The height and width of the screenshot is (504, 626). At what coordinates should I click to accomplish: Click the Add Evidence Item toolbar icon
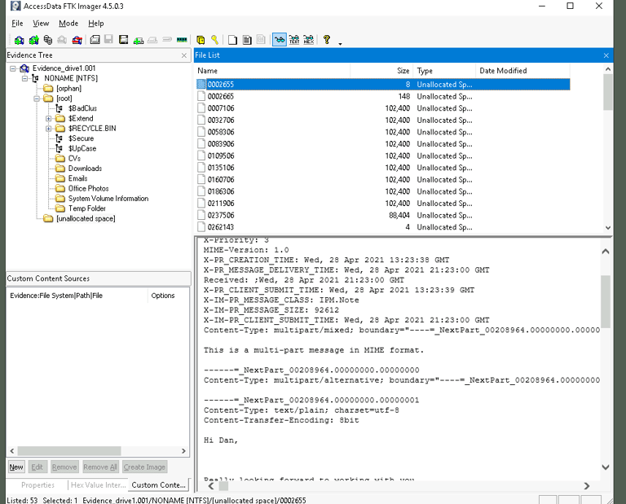click(x=20, y=40)
